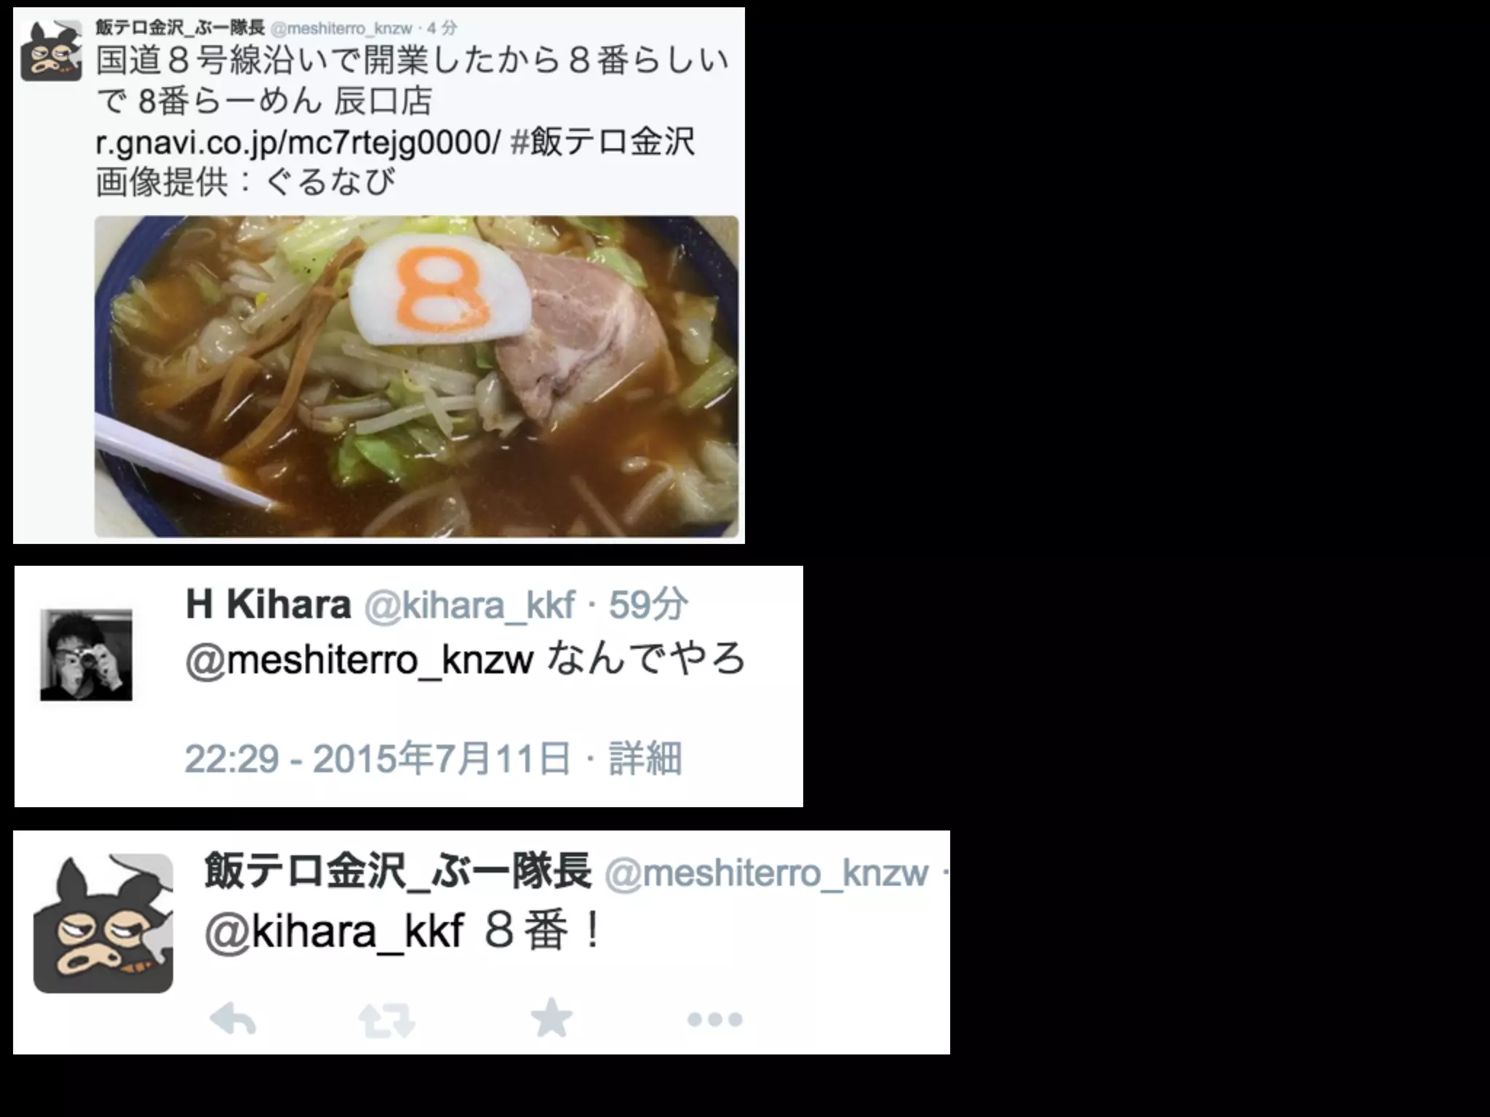Click the 59分 relative timestamp
Image resolution: width=1490 pixels, height=1117 pixels.
point(648,604)
